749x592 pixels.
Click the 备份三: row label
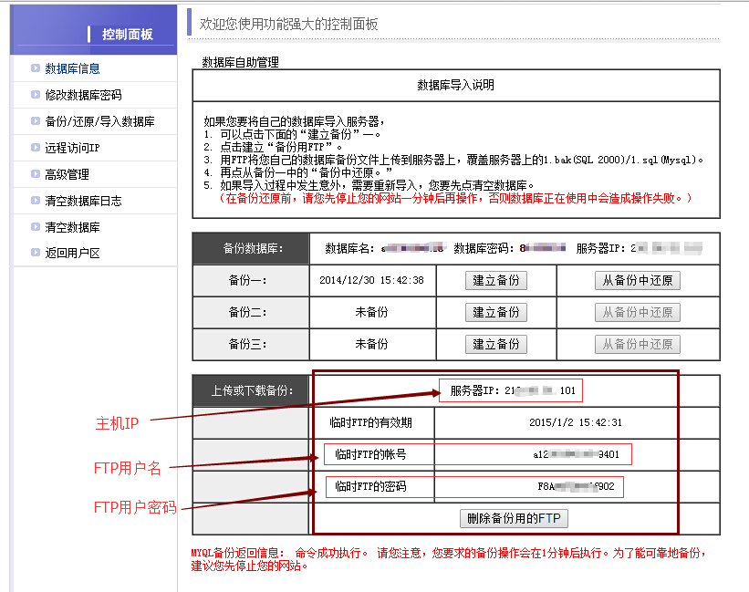(x=247, y=344)
